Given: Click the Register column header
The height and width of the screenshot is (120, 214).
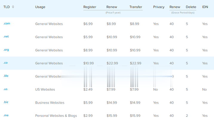Looking at the screenshot, I should (90, 7).
